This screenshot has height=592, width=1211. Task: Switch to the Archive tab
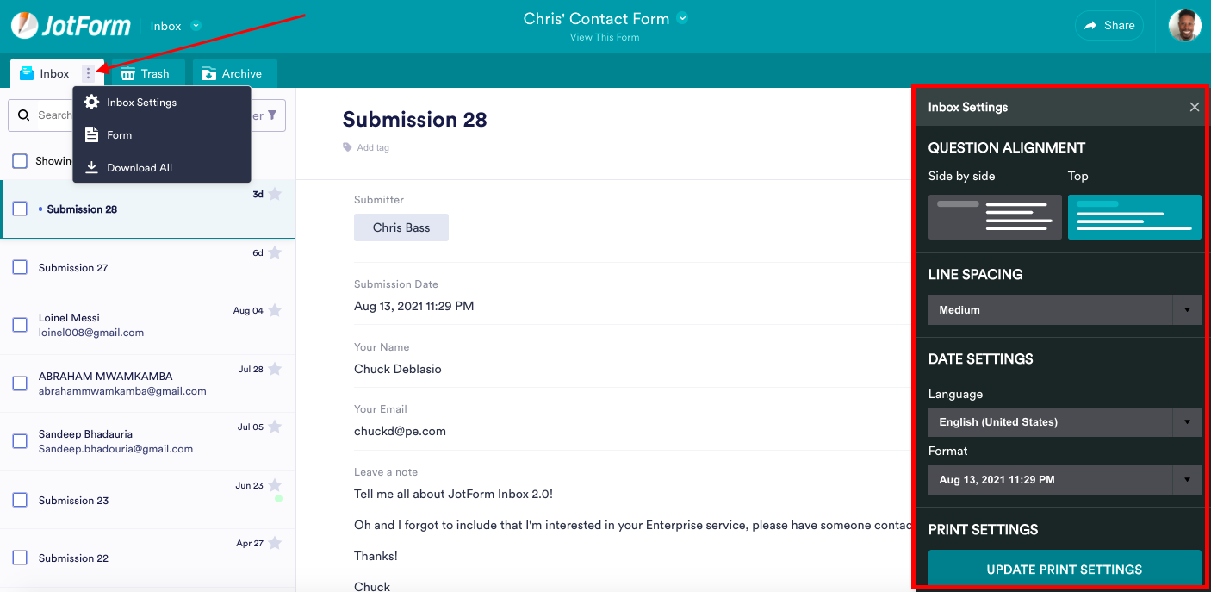click(x=233, y=73)
